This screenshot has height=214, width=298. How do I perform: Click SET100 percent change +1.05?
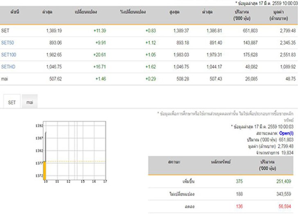[x=151, y=55]
